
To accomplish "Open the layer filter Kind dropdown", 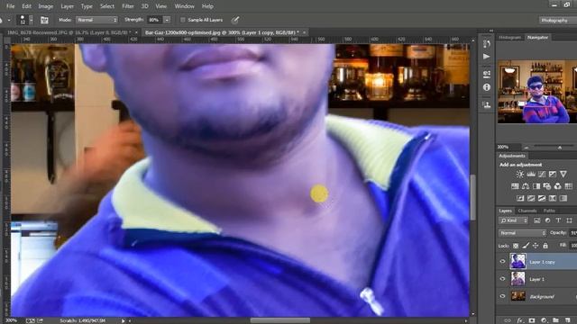I will click(513, 220).
